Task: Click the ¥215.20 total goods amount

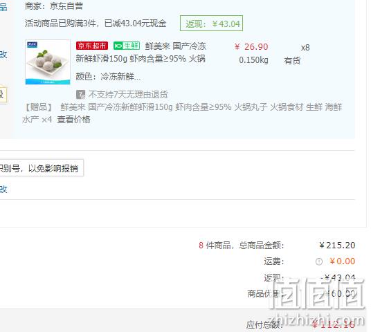Action: [337, 246]
